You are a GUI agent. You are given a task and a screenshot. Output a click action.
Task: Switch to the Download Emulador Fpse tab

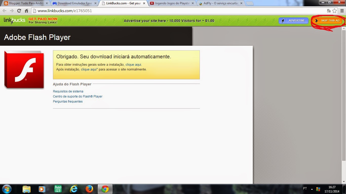[75, 3]
